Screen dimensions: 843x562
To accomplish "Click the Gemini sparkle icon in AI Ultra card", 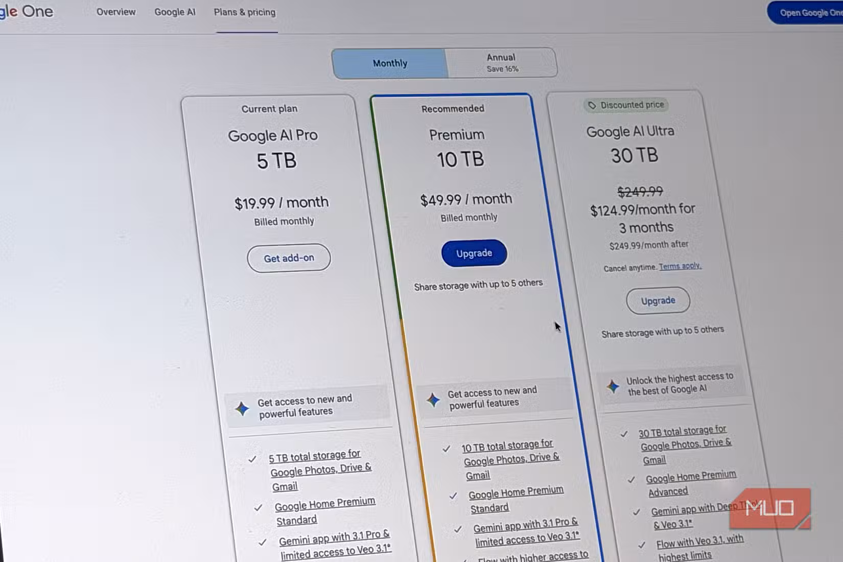I will (x=613, y=386).
